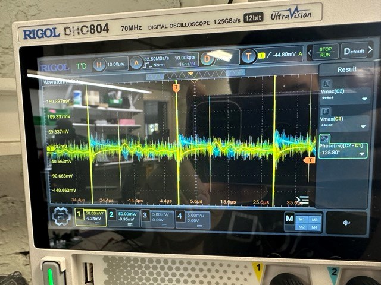This screenshot has width=381, height=285.
Task: Tap the mute speaker icon
Action: tap(346, 223)
